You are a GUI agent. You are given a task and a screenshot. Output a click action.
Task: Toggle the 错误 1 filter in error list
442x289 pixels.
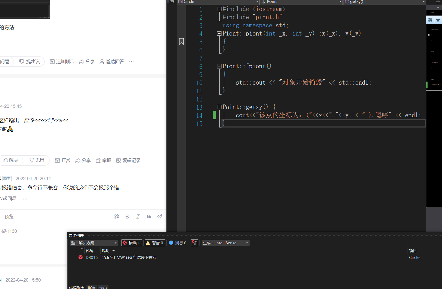[131, 243]
